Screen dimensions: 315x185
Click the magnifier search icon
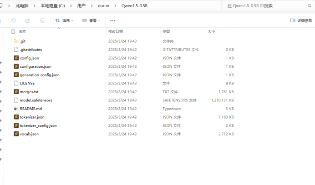point(310,6)
